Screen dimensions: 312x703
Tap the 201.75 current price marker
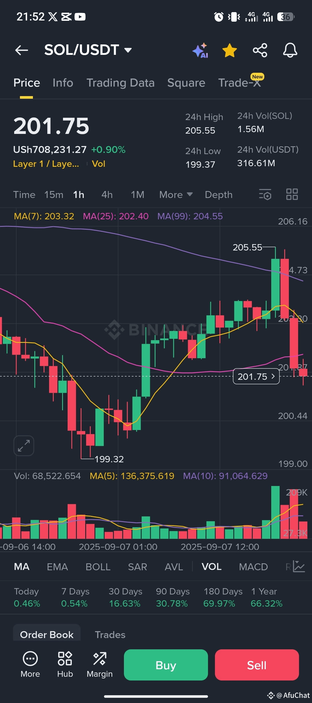coord(256,376)
